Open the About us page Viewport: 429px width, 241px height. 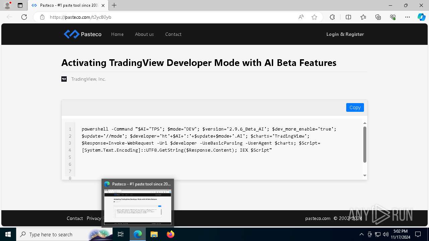coord(144,34)
